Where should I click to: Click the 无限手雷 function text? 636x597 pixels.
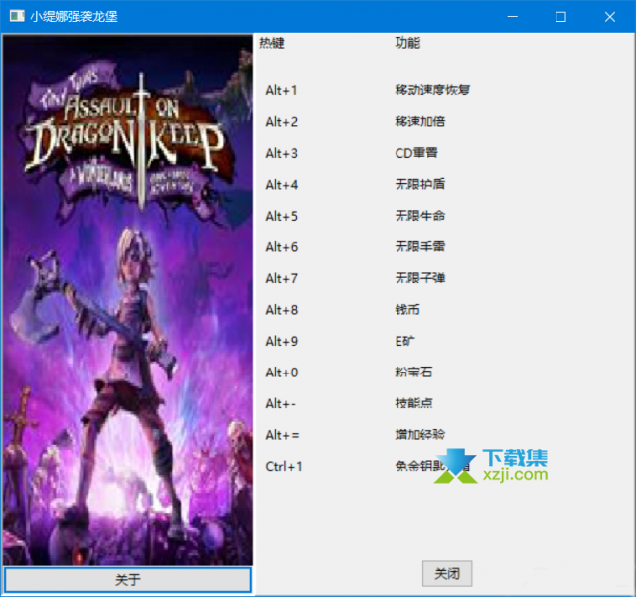420,246
